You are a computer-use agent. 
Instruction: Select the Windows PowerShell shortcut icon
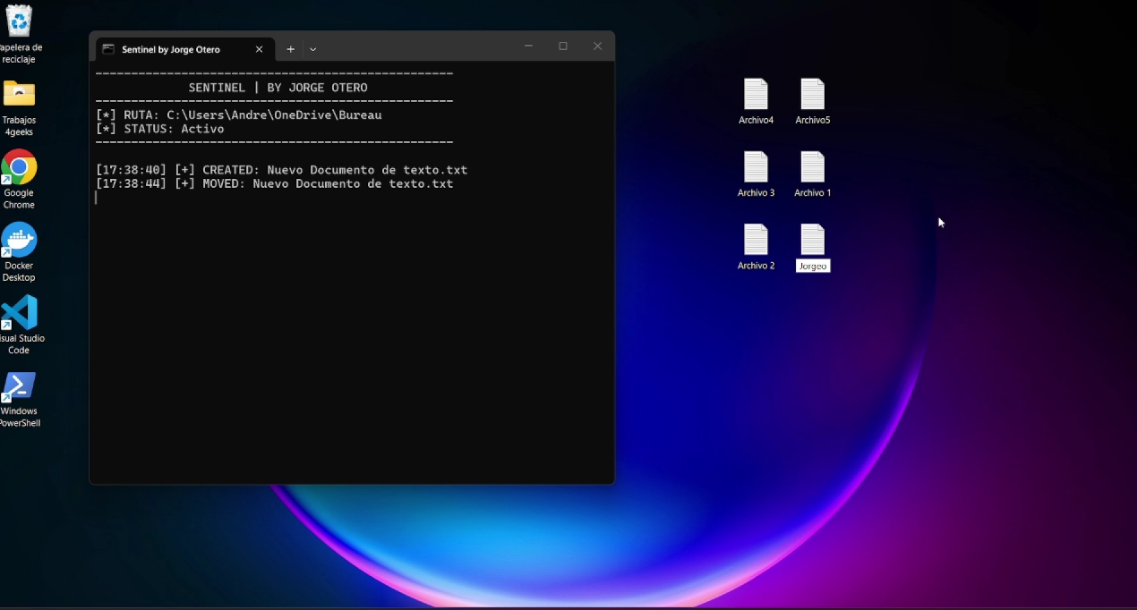tap(19, 386)
